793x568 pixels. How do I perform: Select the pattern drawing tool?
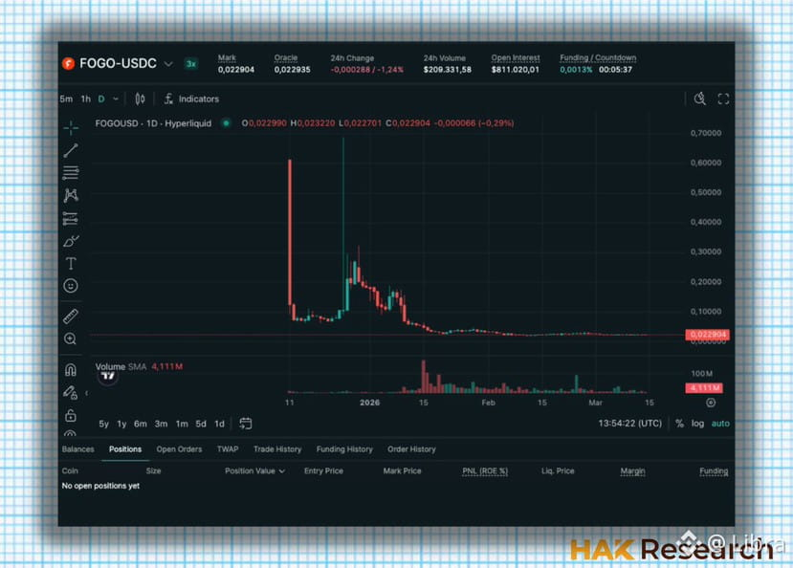point(71,196)
